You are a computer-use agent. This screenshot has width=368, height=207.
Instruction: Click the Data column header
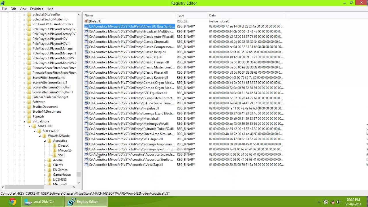[246, 15]
